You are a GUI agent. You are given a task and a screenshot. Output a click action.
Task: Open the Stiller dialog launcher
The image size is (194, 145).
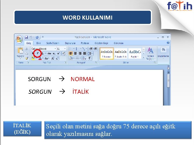[155, 63]
